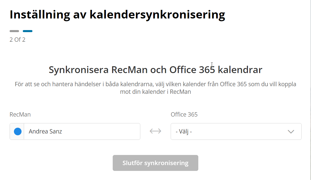Click the Synkronisera RecMan och Office 365 heading
Image resolution: width=311 pixels, height=180 pixels.
click(155, 70)
